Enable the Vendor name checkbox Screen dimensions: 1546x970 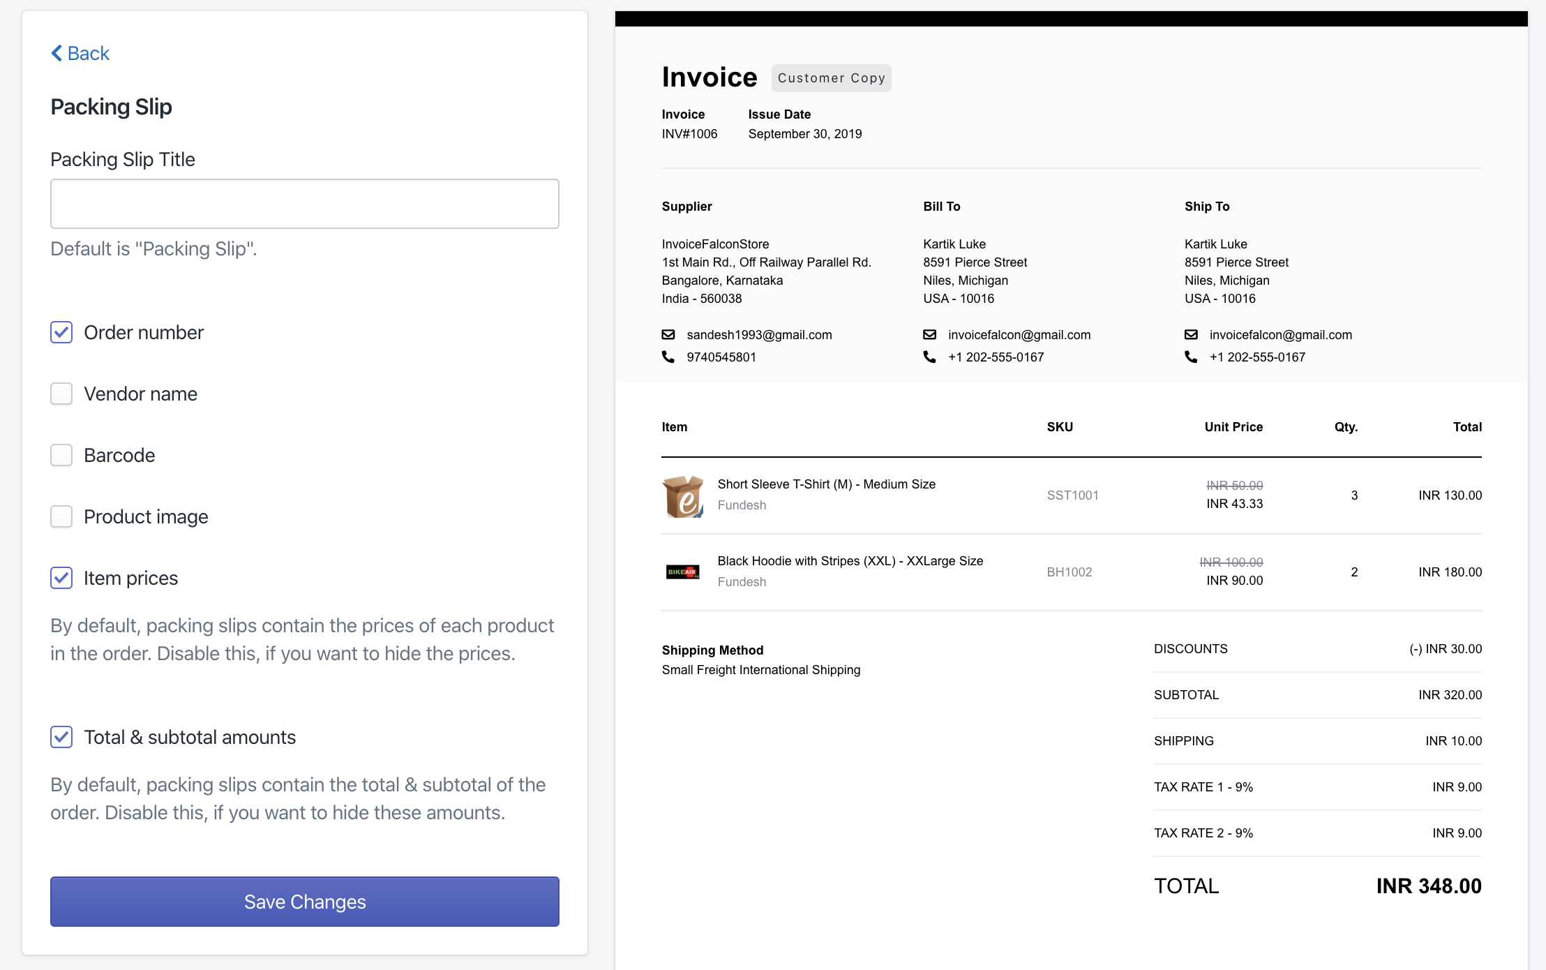[61, 394]
